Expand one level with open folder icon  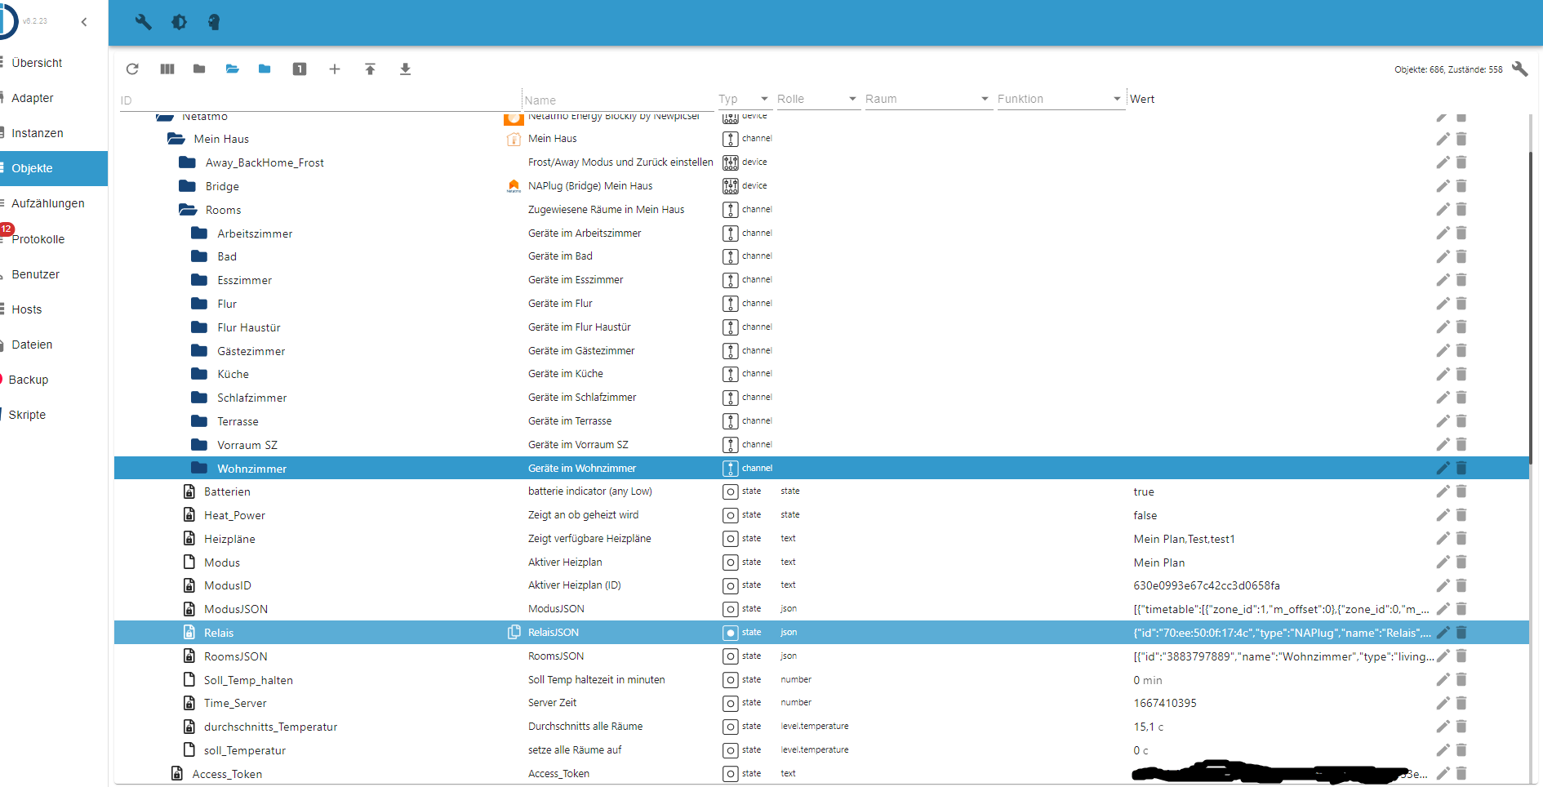233,69
